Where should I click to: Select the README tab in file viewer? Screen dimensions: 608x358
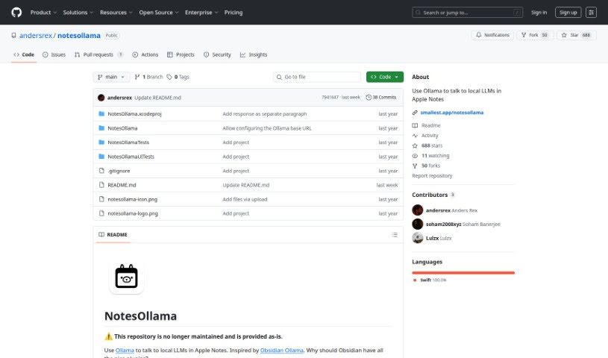click(113, 235)
